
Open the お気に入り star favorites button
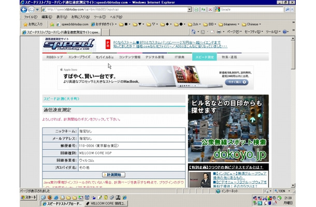point(33,24)
